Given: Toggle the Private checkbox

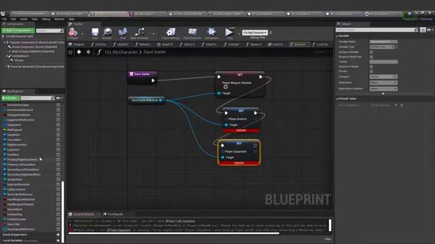Looking at the screenshot, I should (x=372, y=71).
